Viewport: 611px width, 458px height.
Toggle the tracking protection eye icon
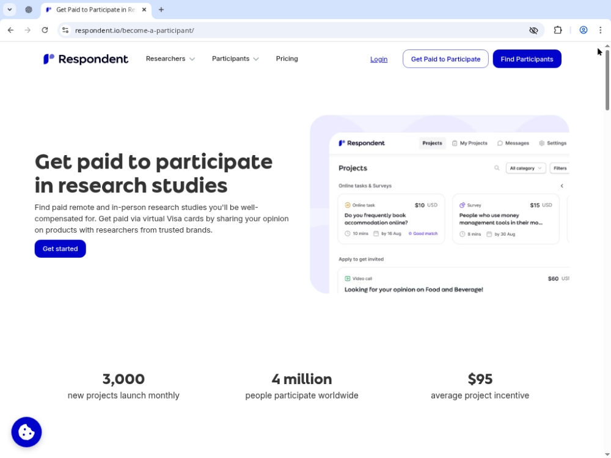533,30
